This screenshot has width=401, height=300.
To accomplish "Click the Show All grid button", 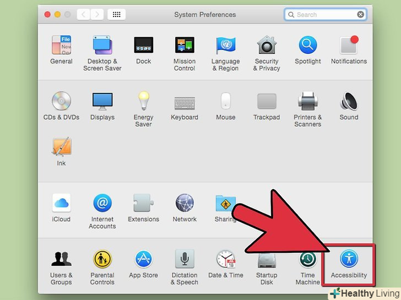I will (116, 14).
